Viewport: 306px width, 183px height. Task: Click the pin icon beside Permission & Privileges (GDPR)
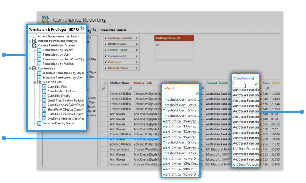click(x=83, y=29)
